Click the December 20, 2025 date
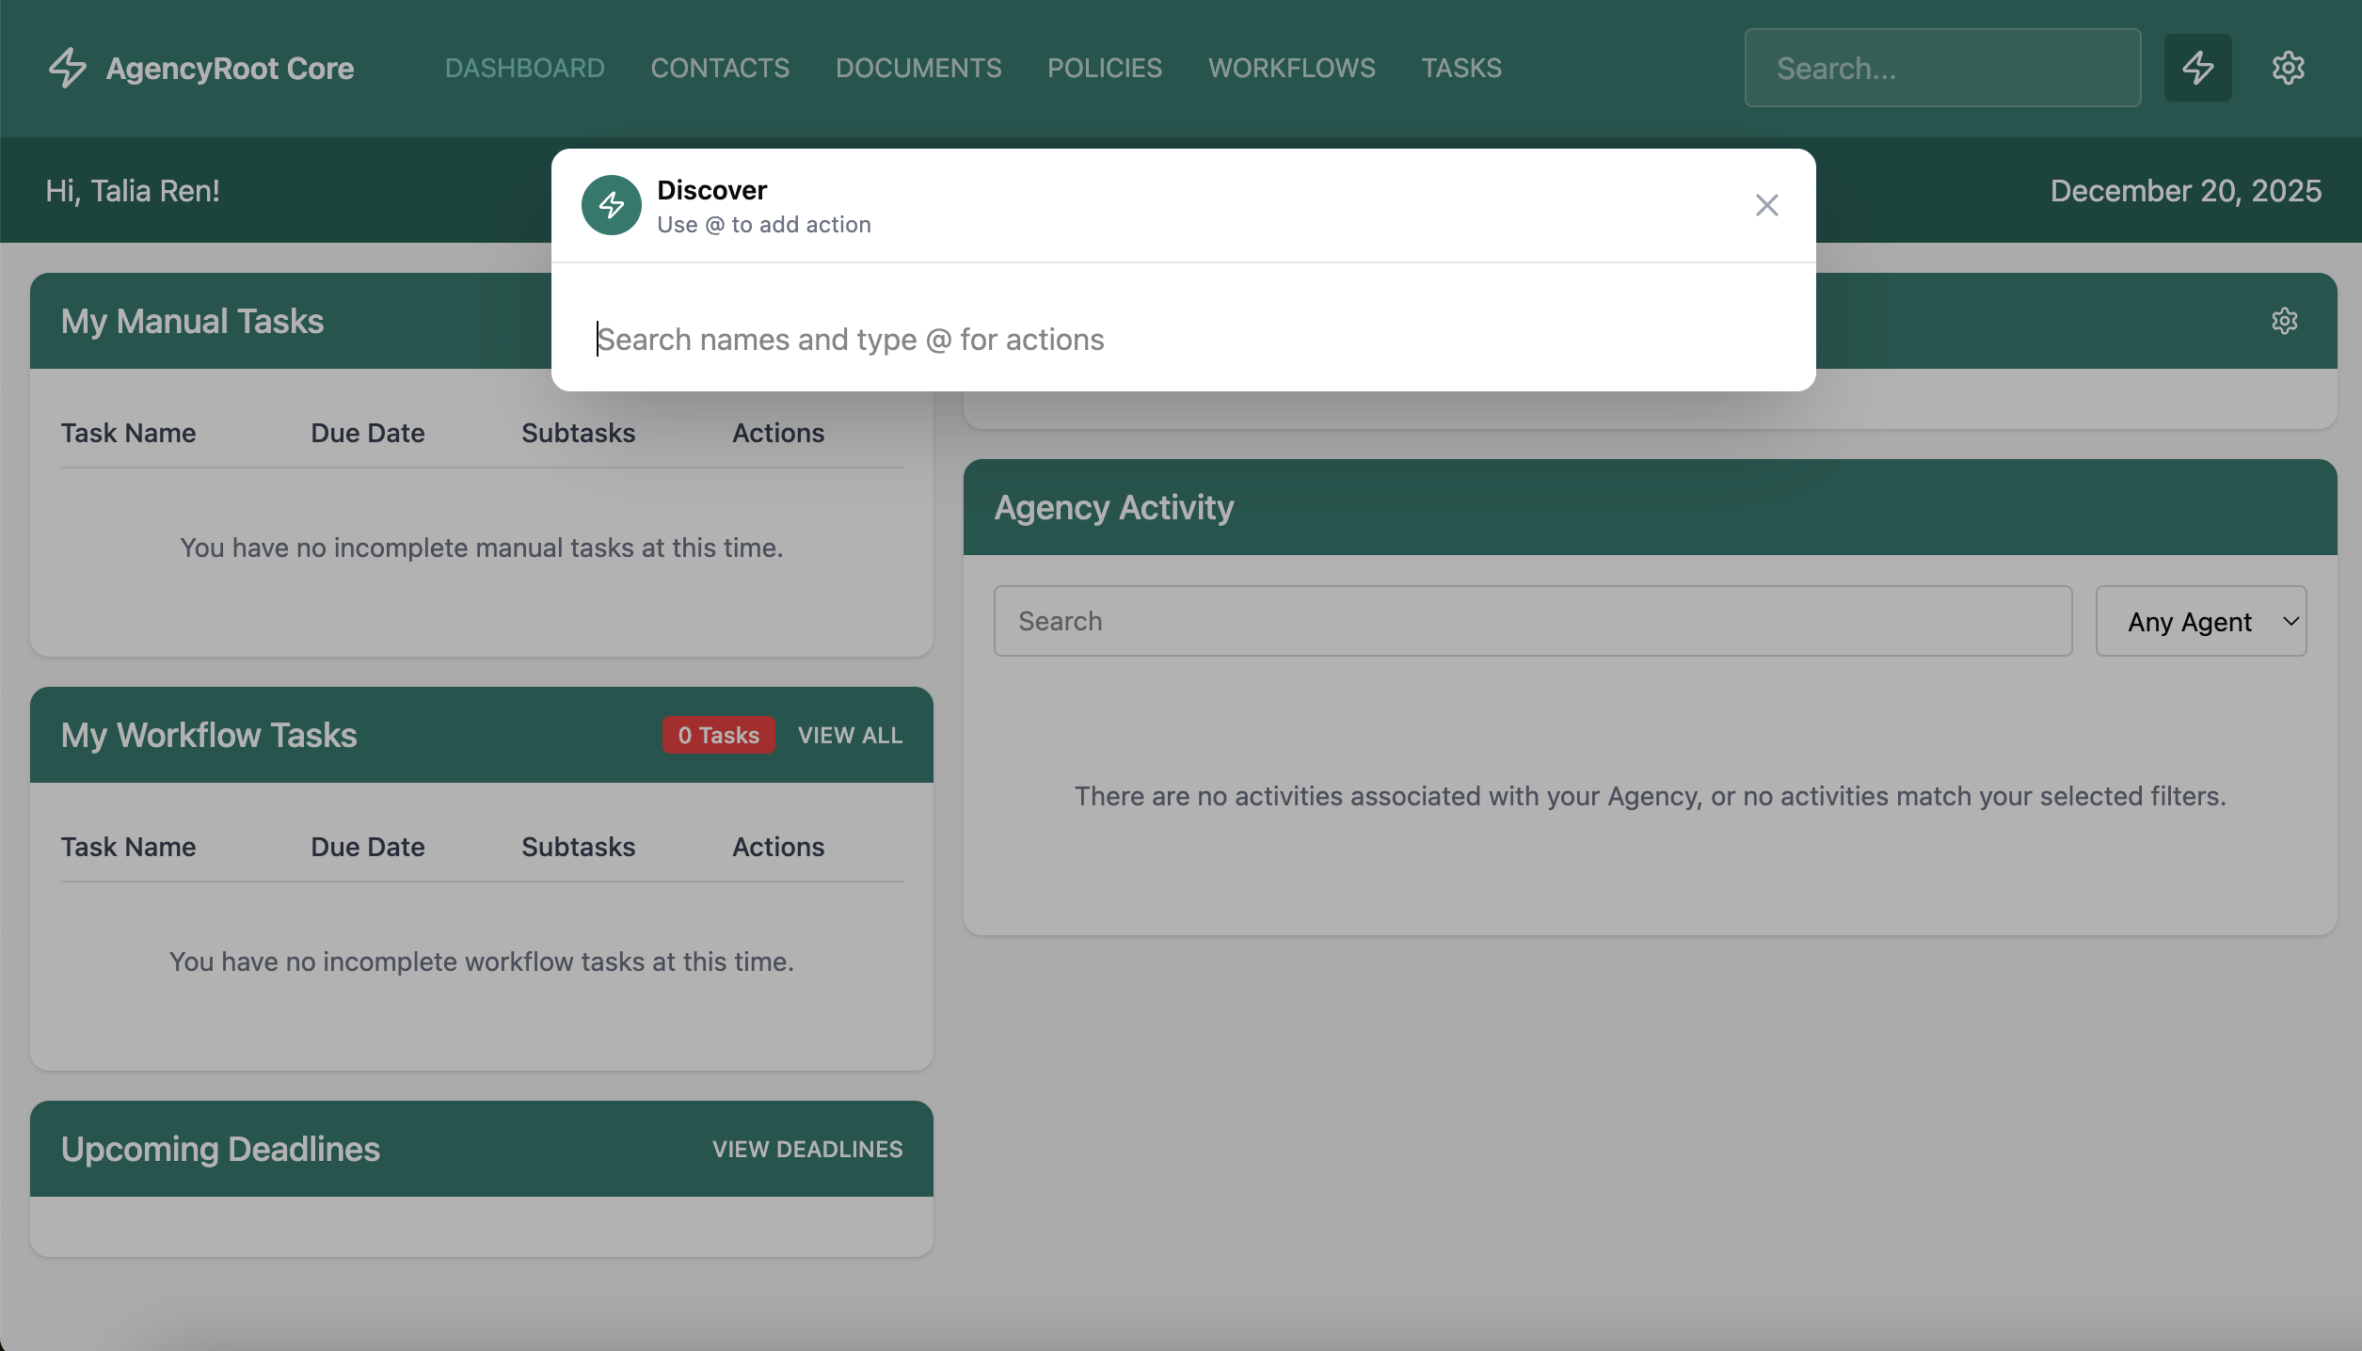The width and height of the screenshot is (2362, 1351). tap(2185, 191)
